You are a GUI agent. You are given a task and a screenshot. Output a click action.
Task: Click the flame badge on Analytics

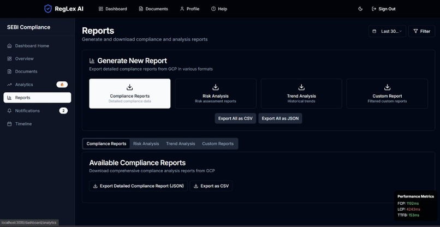coord(62,85)
